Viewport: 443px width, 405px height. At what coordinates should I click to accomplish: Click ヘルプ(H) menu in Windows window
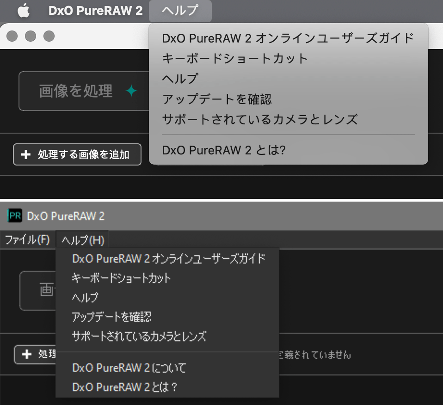(82, 240)
